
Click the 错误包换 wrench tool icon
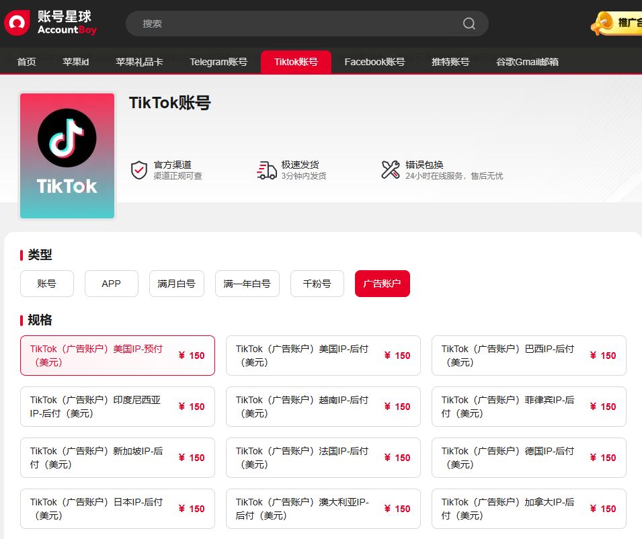390,170
